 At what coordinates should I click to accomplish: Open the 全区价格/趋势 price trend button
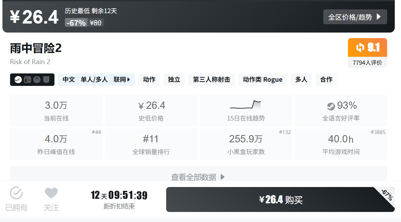click(355, 17)
